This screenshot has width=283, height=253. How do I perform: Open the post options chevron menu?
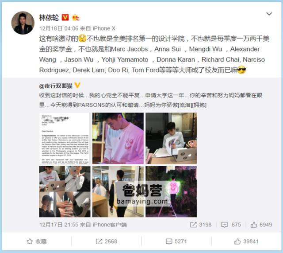coord(269,14)
